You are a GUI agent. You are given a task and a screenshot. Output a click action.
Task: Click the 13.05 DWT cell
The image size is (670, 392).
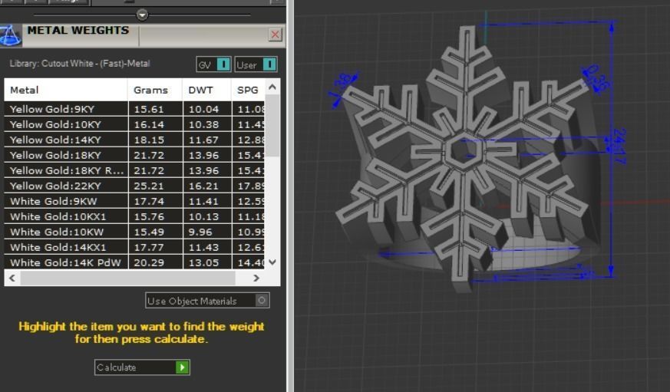pyautogui.click(x=207, y=262)
